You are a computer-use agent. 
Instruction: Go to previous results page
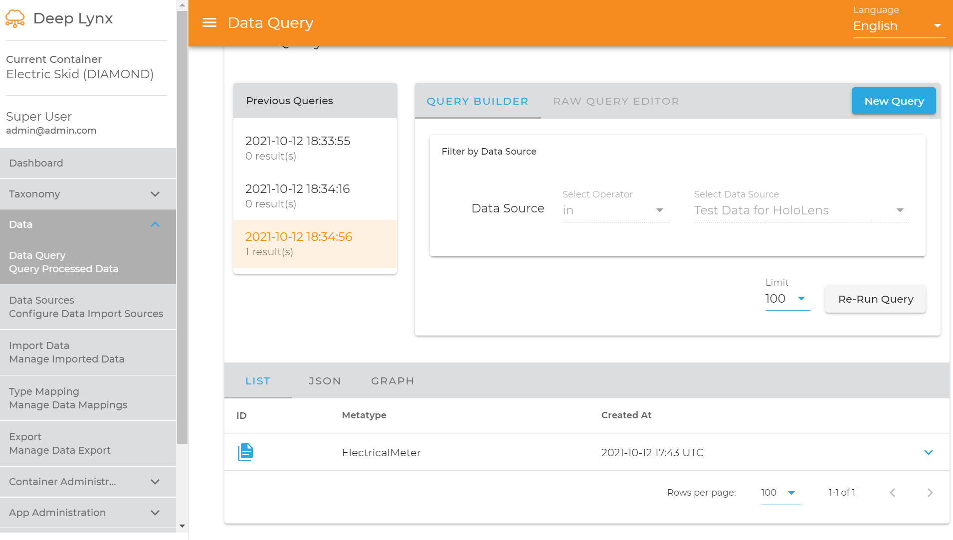point(892,493)
